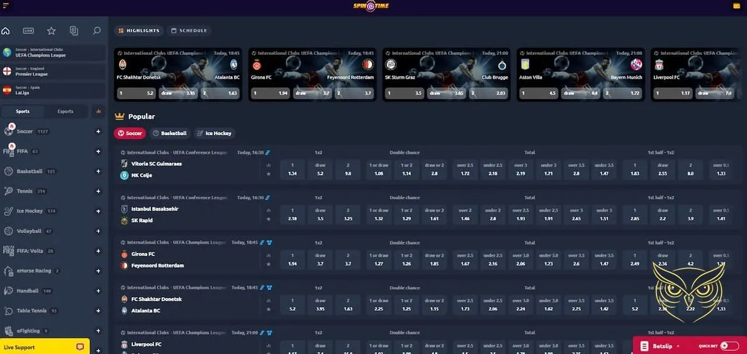Screen dimensions: 747x354
Task: Click the Soccer ball sport icon
Action: (x=9, y=132)
